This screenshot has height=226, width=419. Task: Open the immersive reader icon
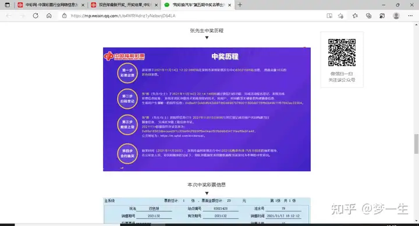(329, 16)
